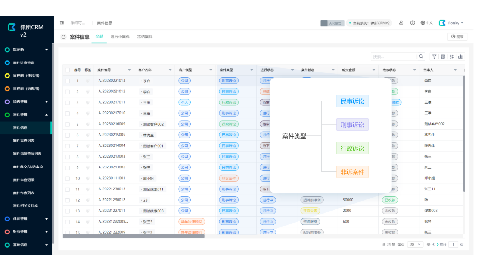Switch to the 冻结案件 tab
478x271 pixels.
[145, 37]
